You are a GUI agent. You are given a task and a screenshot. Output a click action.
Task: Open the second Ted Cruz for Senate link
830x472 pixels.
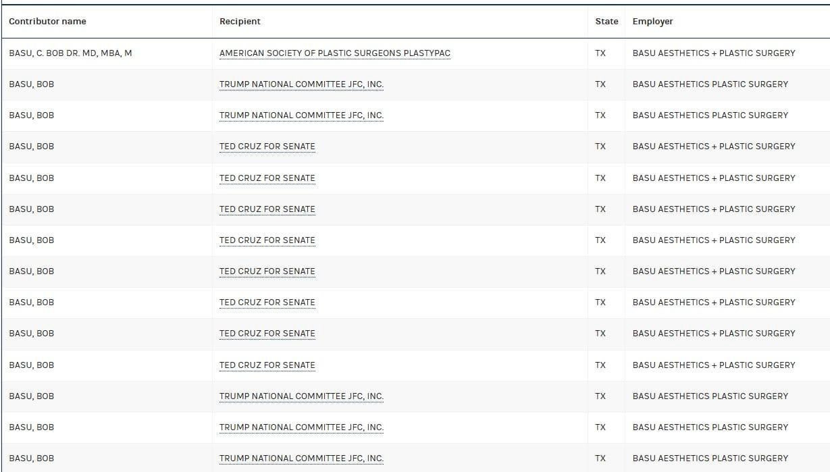click(x=266, y=178)
